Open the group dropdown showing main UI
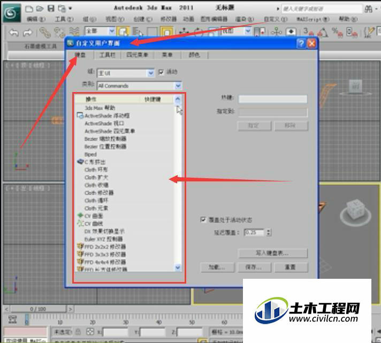Viewport: 381px width, 343px height. click(126, 73)
